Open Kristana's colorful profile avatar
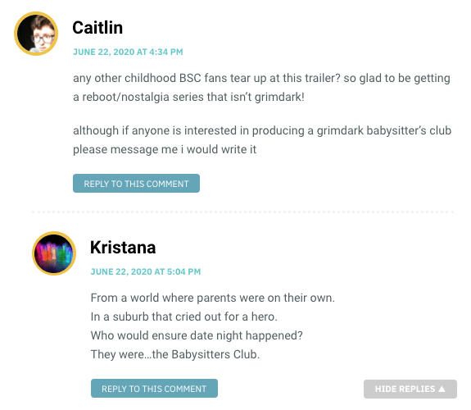Screen dimensions: 471x410 click(54, 253)
